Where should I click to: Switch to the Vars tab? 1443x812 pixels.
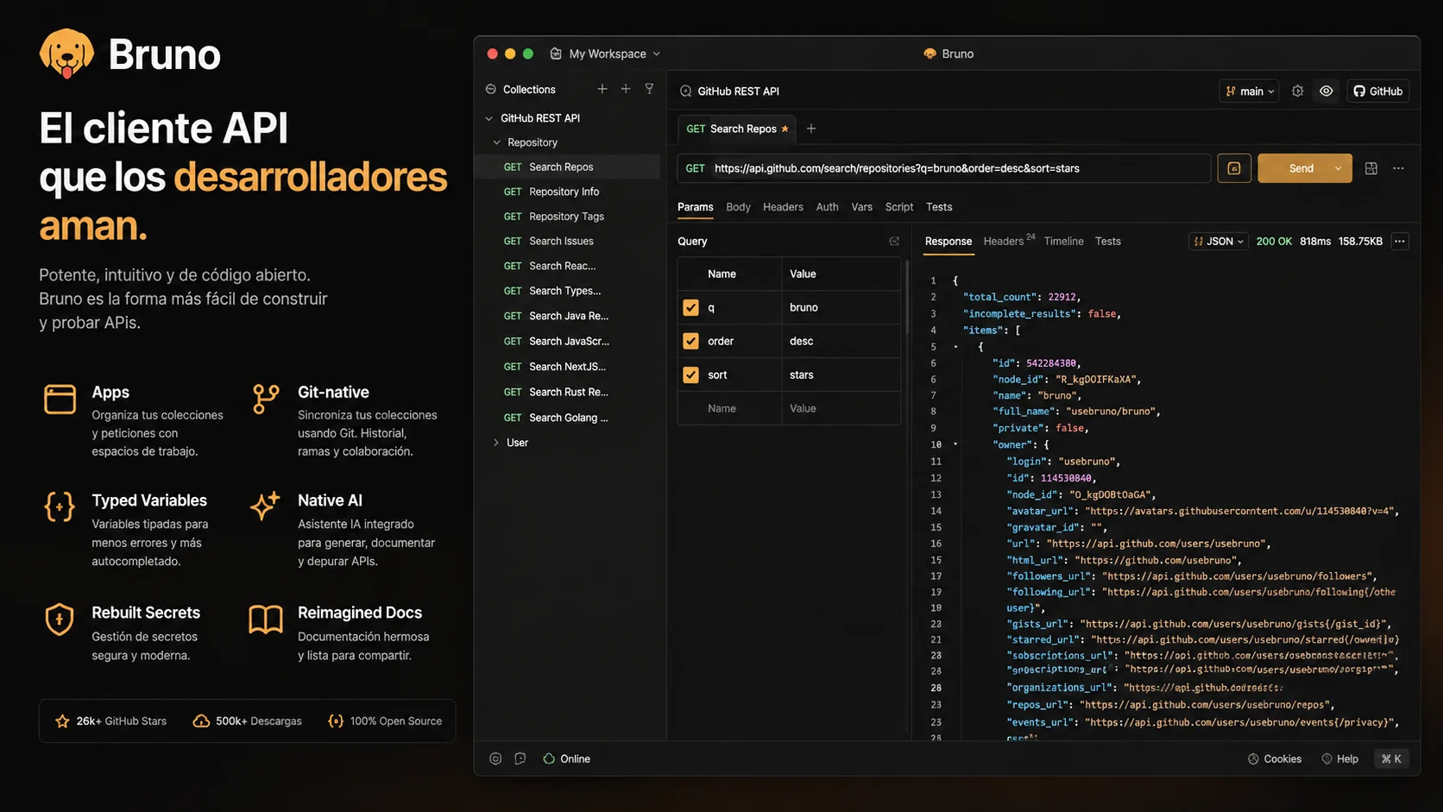point(861,207)
